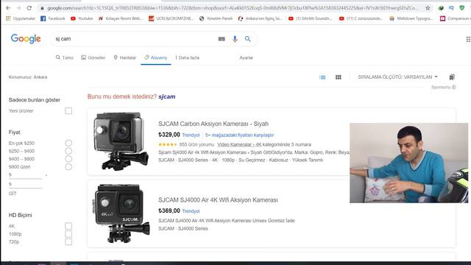Check the 4K format filter
This screenshot has width=471, height=265.
(x=68, y=226)
